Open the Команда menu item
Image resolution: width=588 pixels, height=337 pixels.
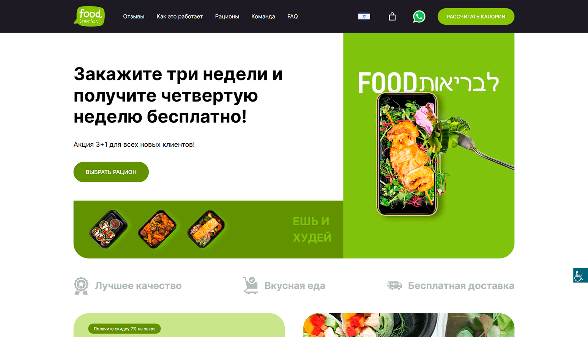[263, 17]
